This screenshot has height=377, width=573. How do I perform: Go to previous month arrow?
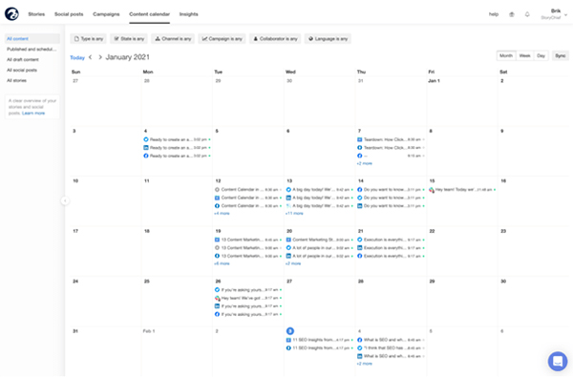point(91,57)
